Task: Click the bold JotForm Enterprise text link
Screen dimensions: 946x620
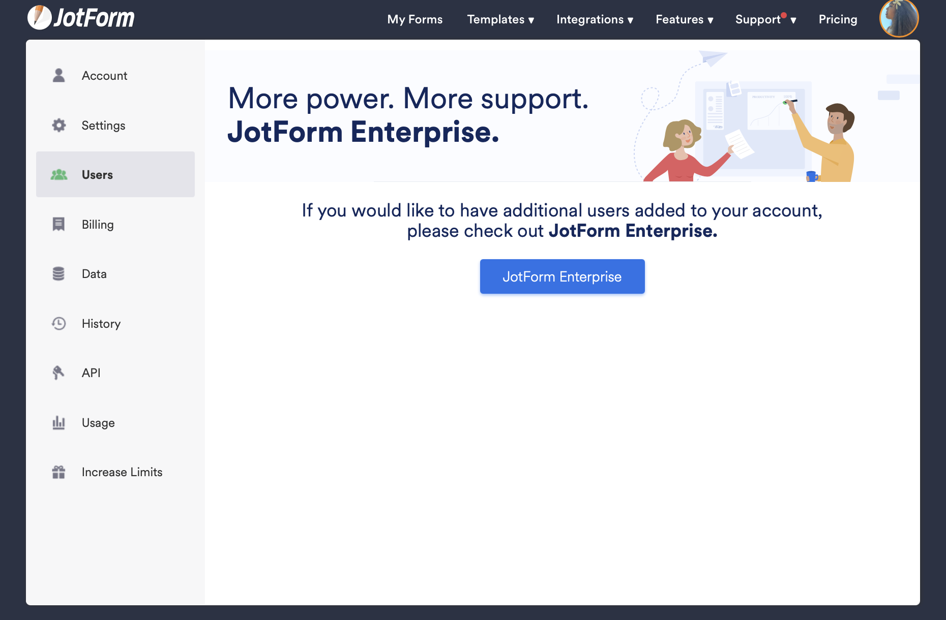Action: pos(632,231)
